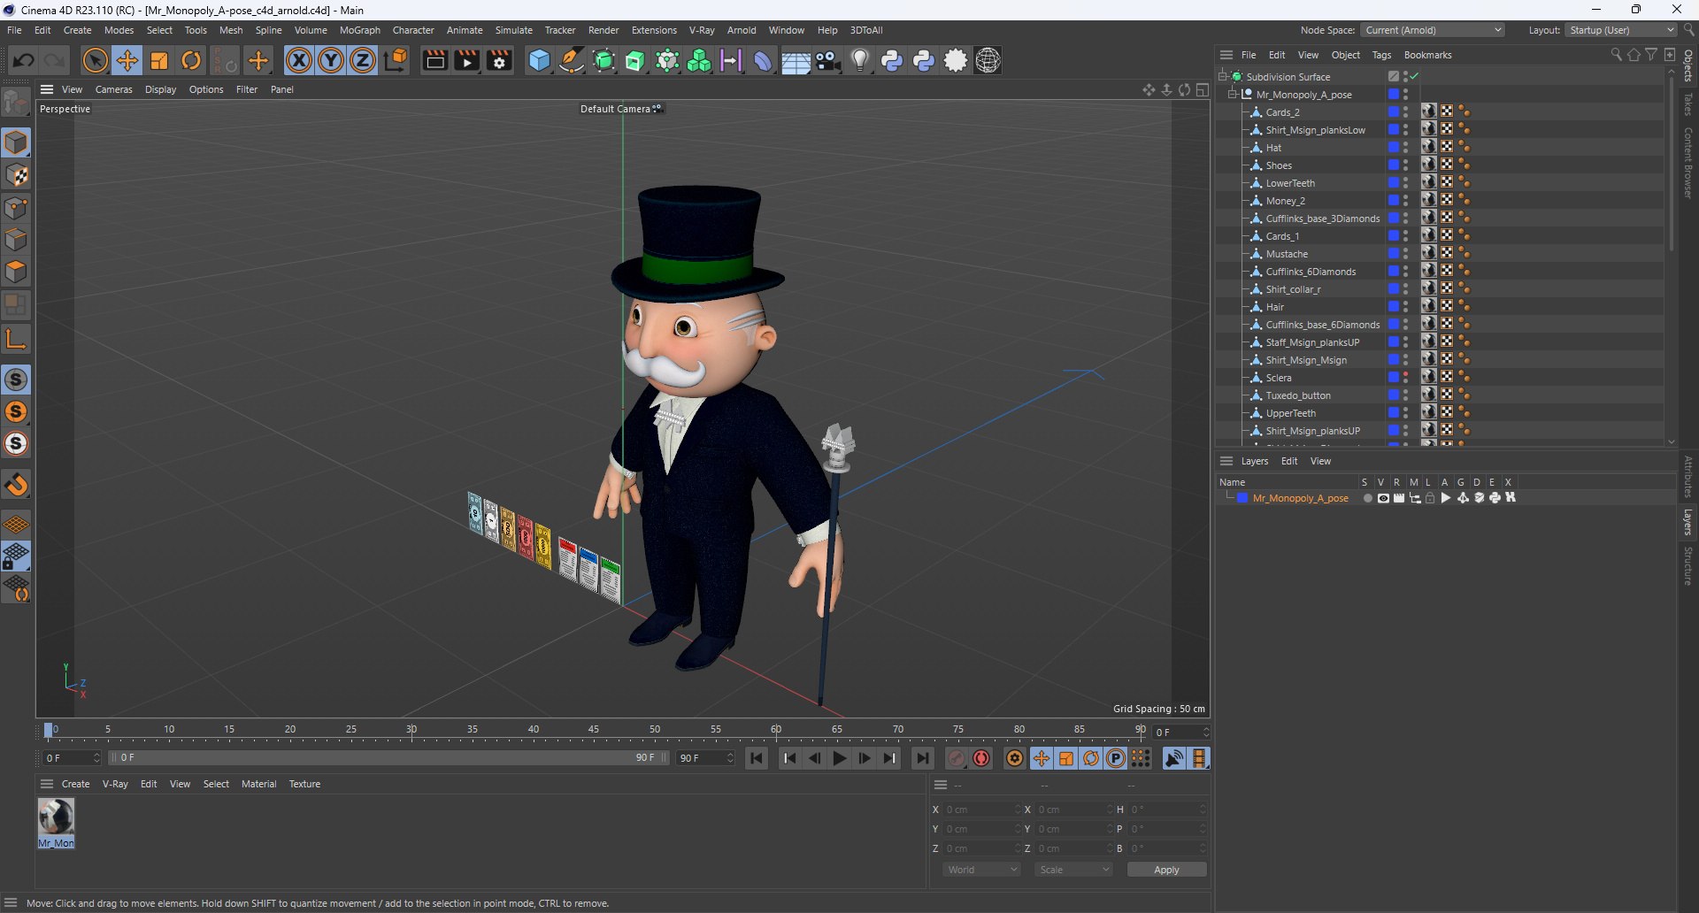Click the Apply button
Screen dimensions: 1699x913
[x=1166, y=870]
